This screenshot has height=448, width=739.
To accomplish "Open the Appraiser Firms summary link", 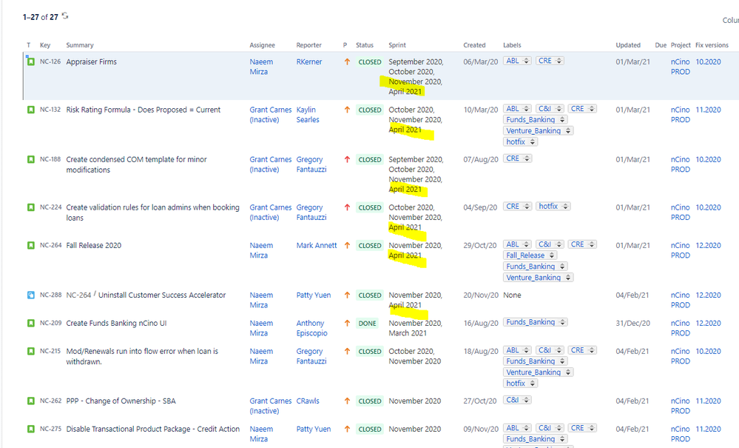I will [92, 61].
